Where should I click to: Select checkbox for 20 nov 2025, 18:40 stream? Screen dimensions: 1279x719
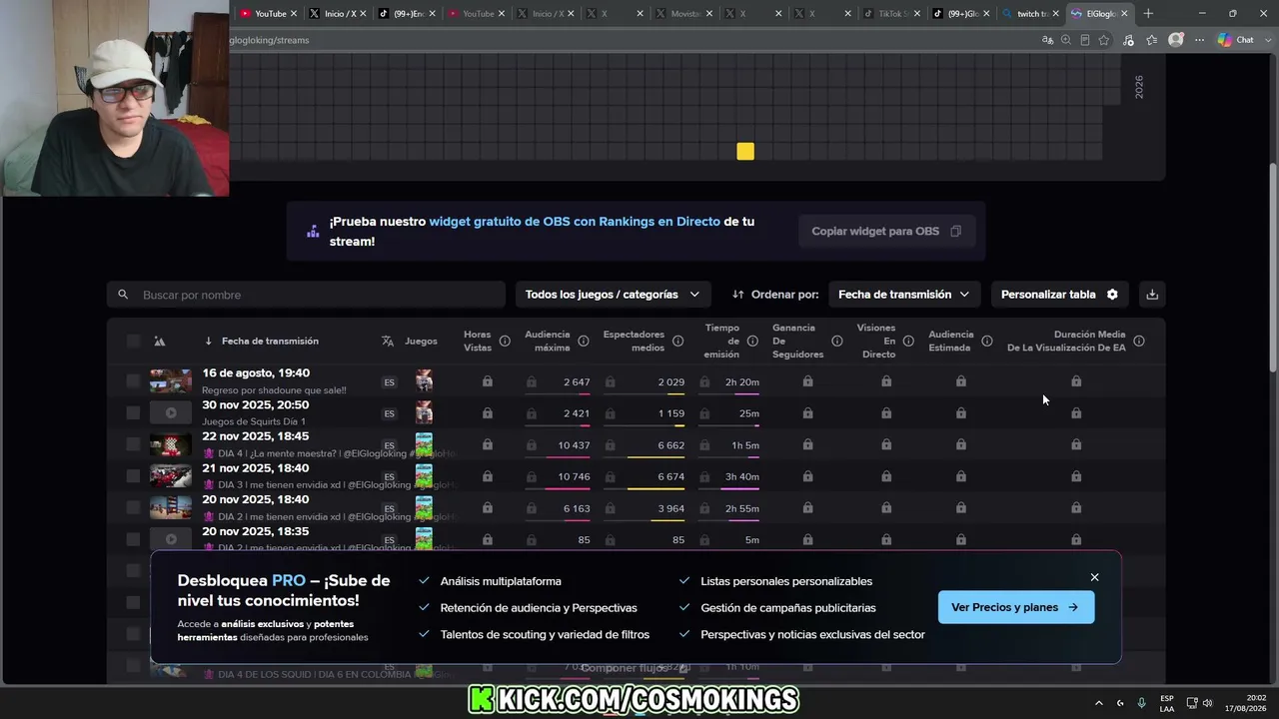133,507
